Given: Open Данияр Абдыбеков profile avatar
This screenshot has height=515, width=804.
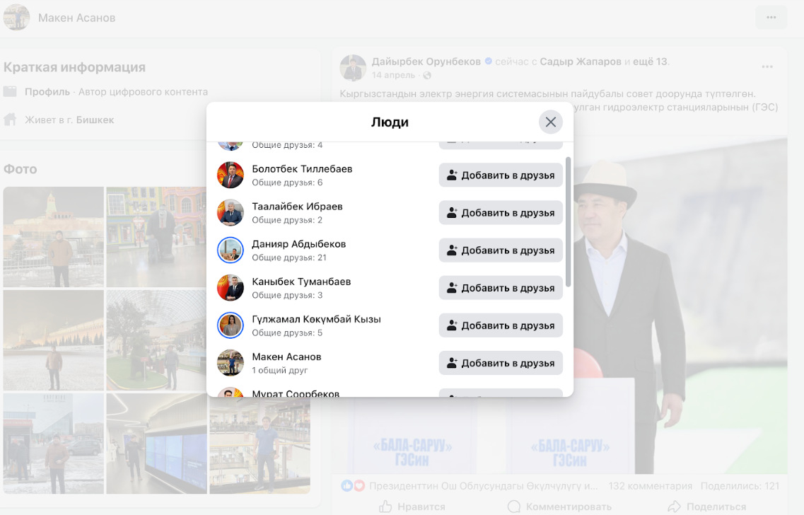Looking at the screenshot, I should coord(231,250).
